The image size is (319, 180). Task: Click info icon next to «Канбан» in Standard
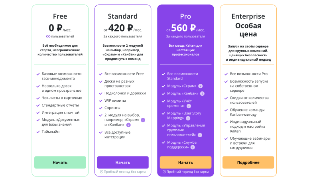click(x=128, y=125)
